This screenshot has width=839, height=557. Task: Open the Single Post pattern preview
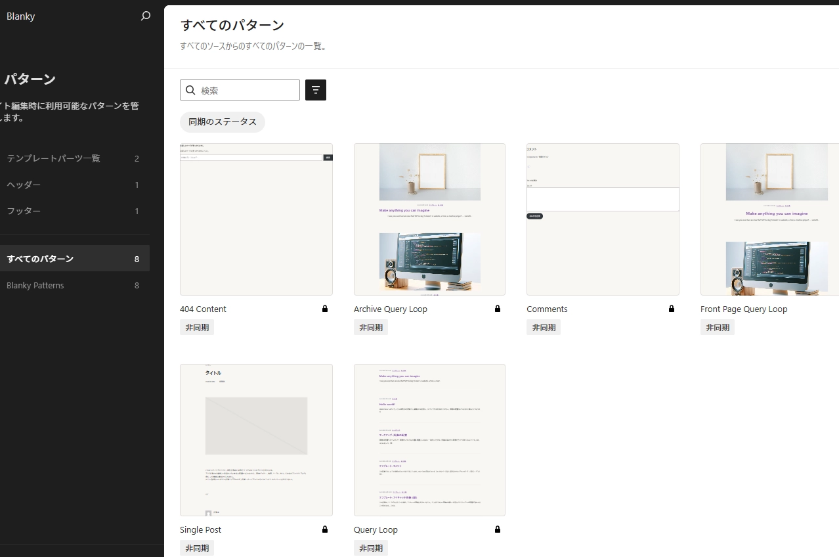pyautogui.click(x=256, y=440)
